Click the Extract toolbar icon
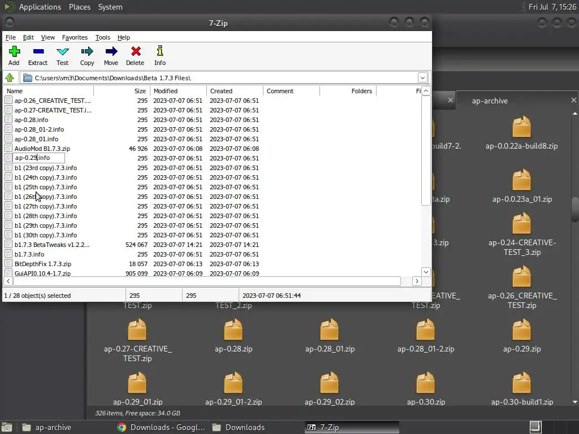The width and height of the screenshot is (579, 434). 38,51
